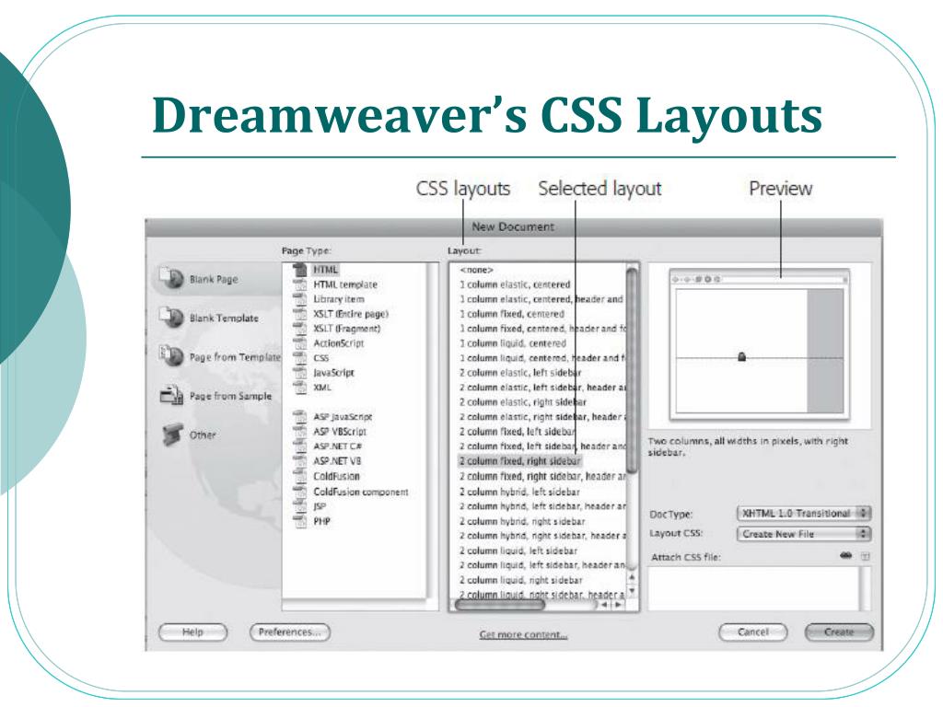Image resolution: width=943 pixels, height=707 pixels.
Task: Select 'ASP VBScript' page type text
Action: [340, 431]
